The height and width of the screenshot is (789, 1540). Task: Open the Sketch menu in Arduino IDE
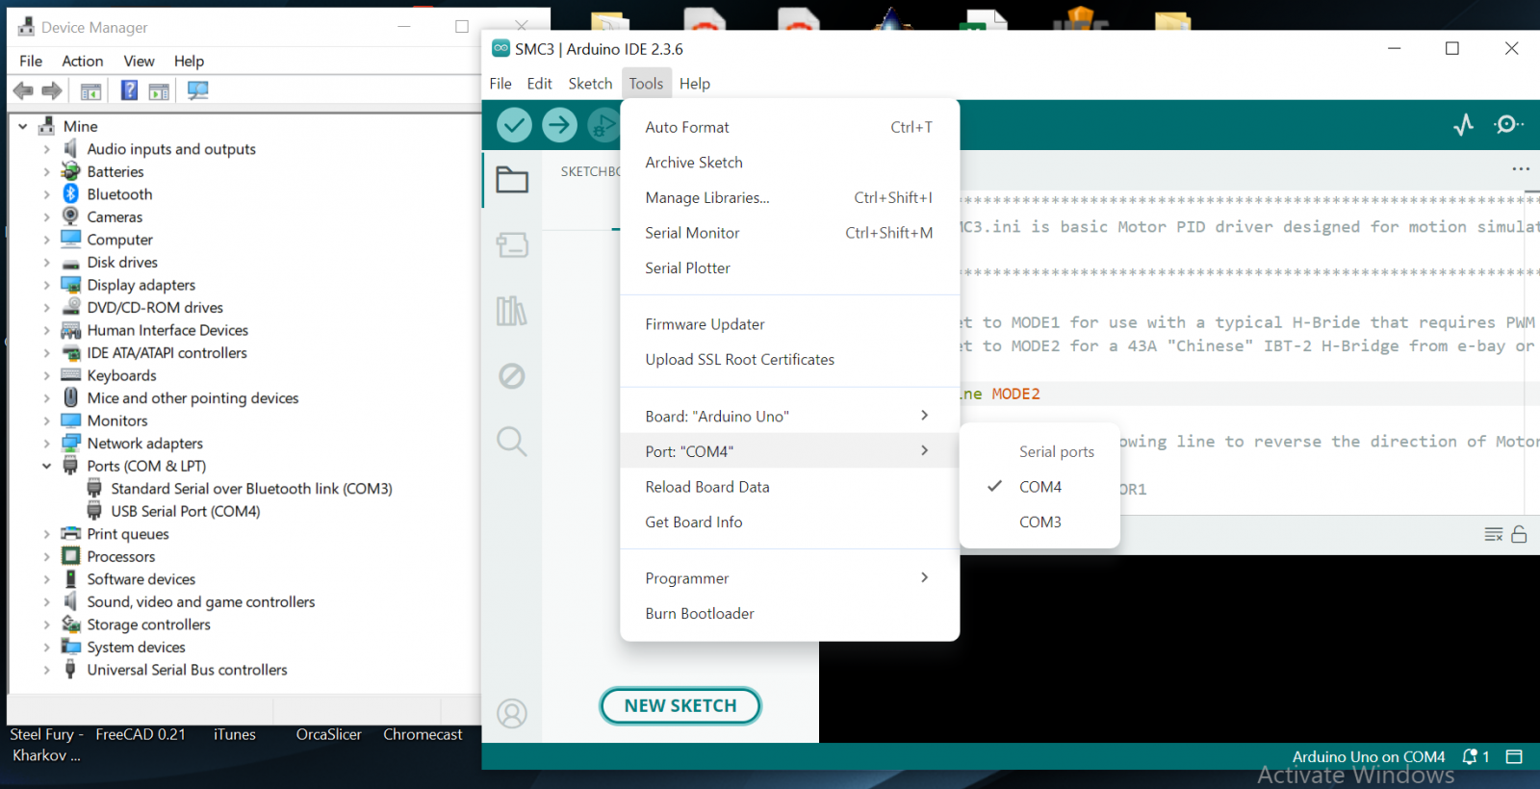[x=590, y=84]
